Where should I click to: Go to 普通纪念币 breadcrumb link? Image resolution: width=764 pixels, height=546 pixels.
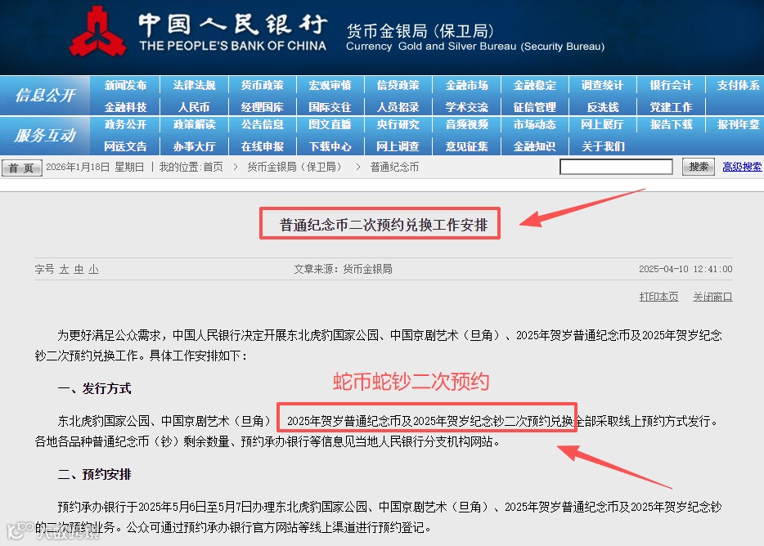click(x=394, y=167)
